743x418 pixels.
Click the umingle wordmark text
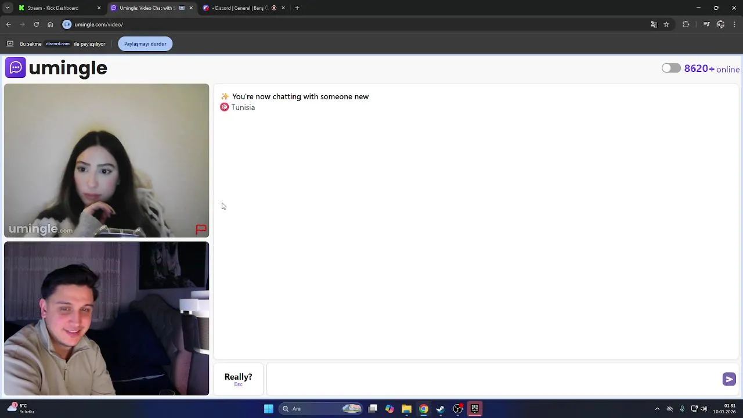click(x=68, y=68)
